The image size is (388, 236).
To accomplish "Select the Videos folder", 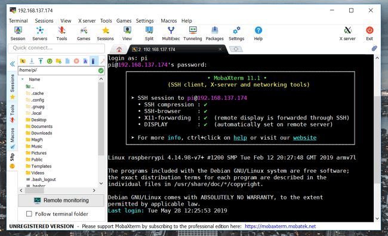I will 35,173.
